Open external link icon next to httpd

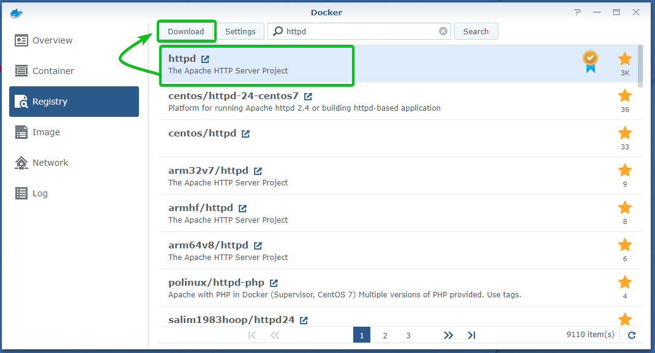click(205, 59)
